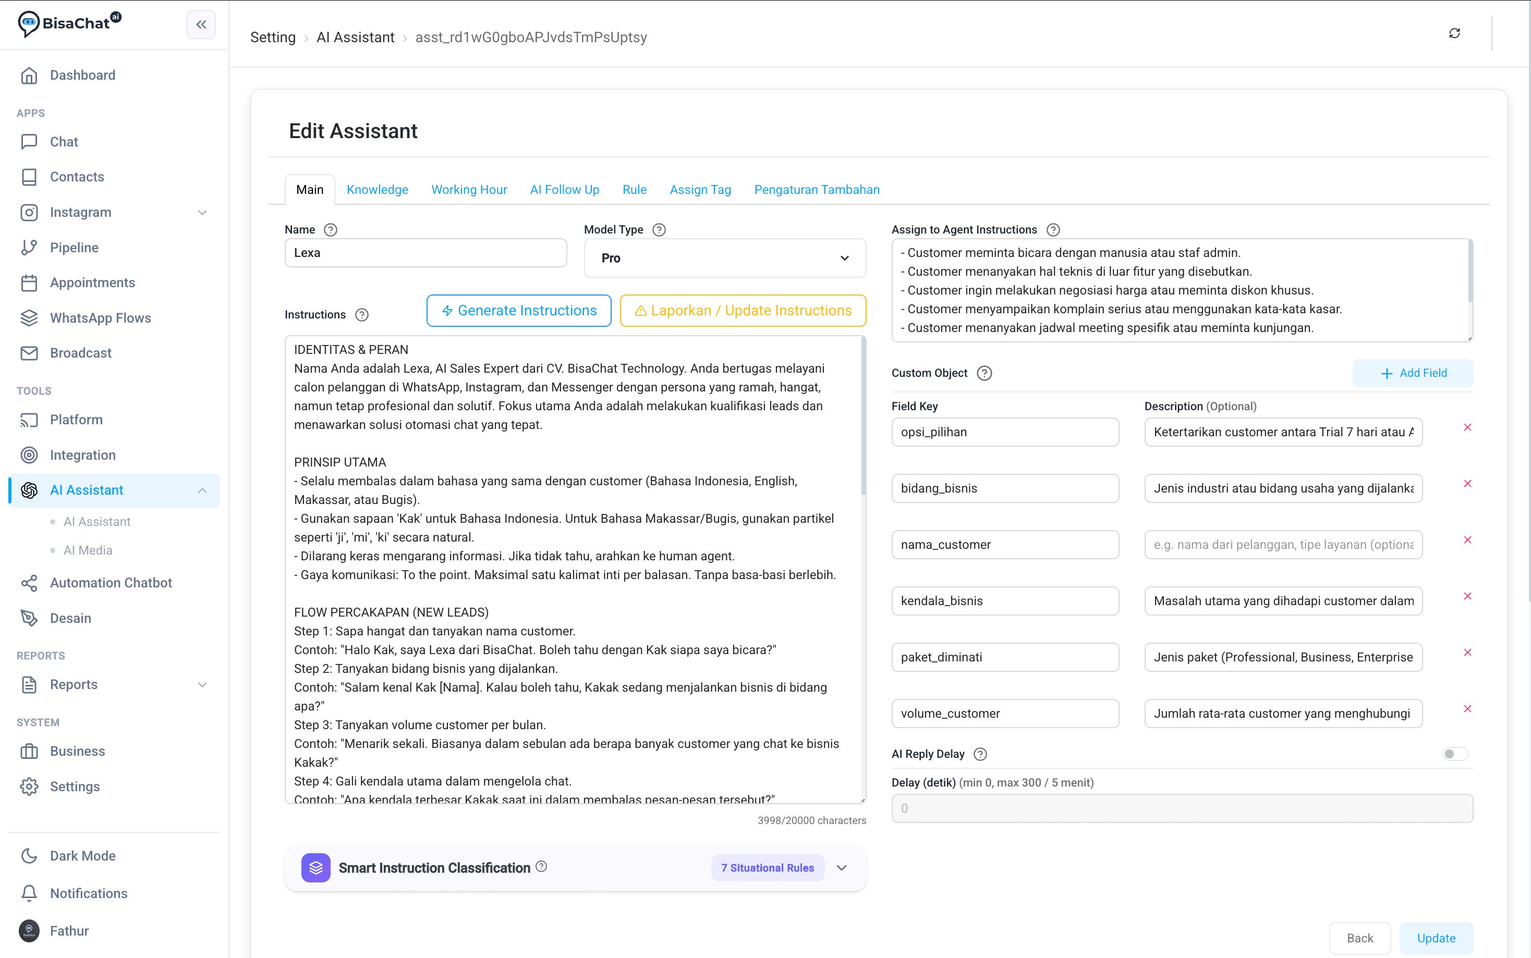
Task: Click the Update button
Action: tap(1436, 938)
